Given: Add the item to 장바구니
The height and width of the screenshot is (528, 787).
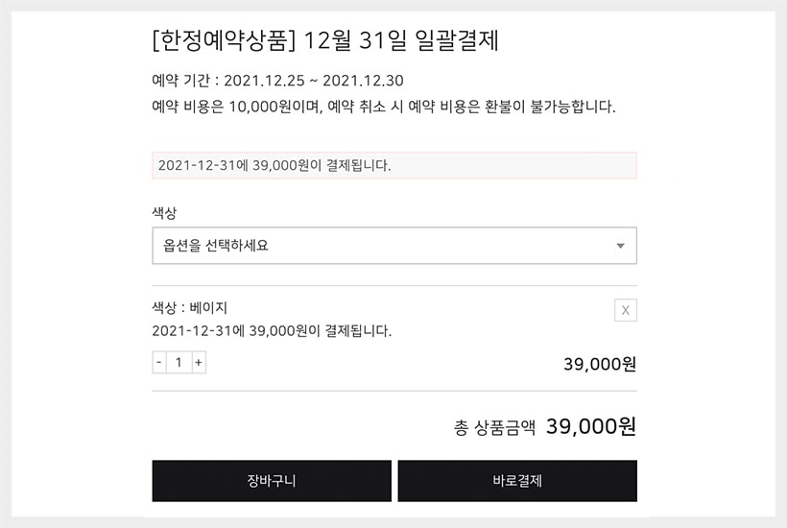Looking at the screenshot, I should tap(272, 481).
